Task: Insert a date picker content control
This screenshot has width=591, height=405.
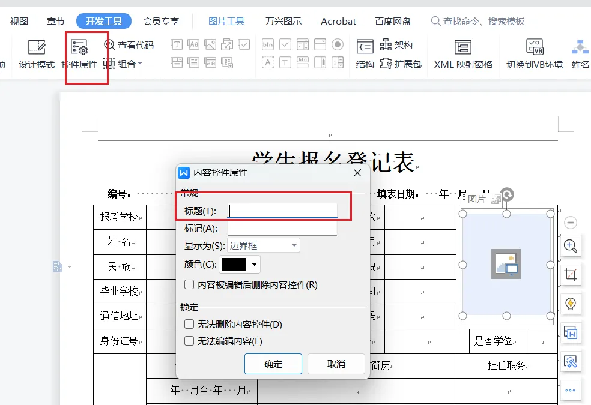Action: 210,62
